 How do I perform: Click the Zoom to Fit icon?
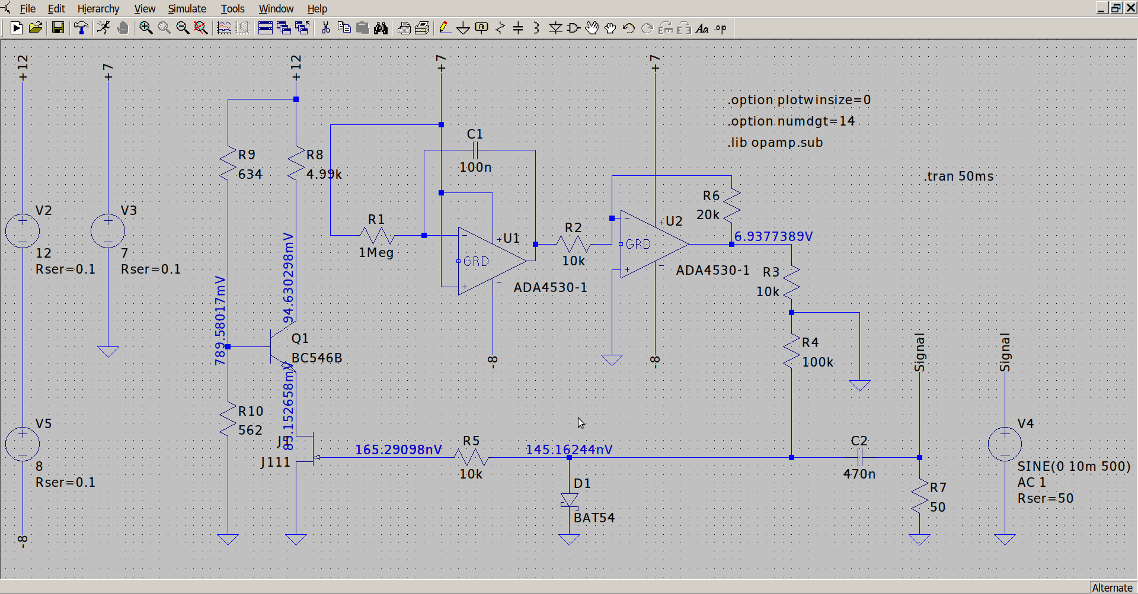point(201,28)
